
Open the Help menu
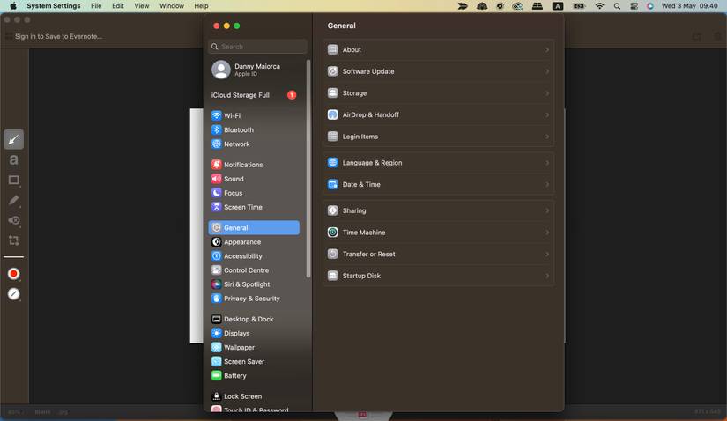point(201,5)
